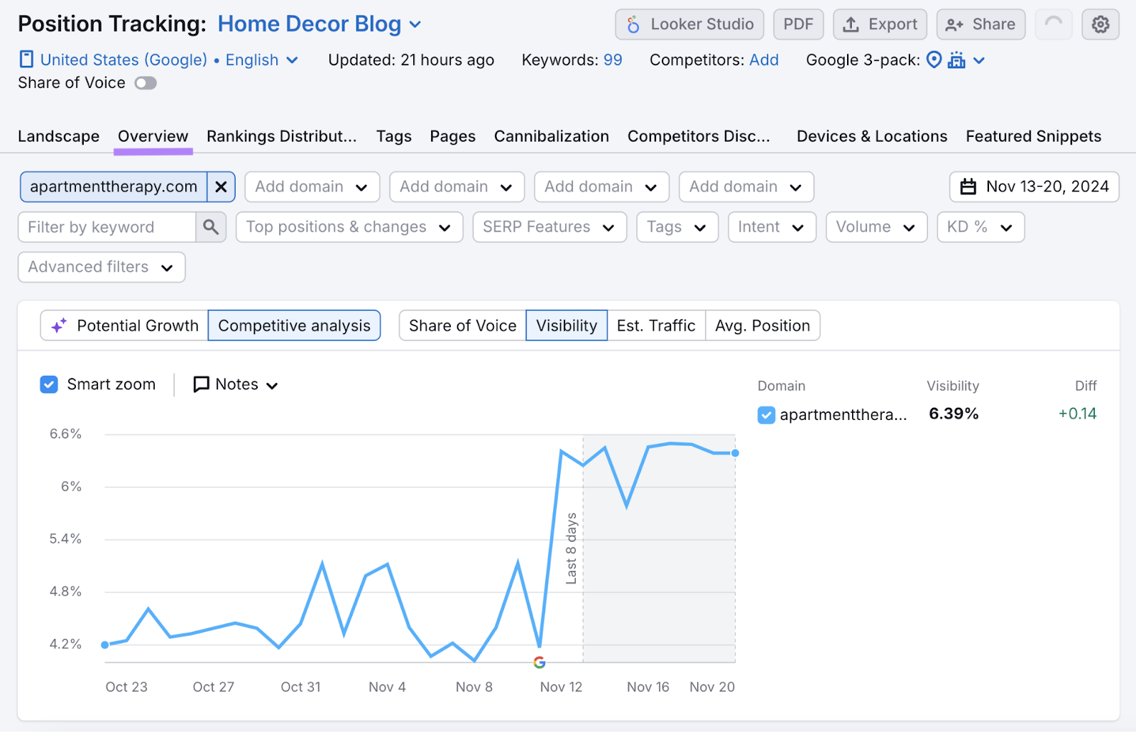This screenshot has width=1136, height=732.
Task: Click the Google G marker on the chart
Action: 540,662
